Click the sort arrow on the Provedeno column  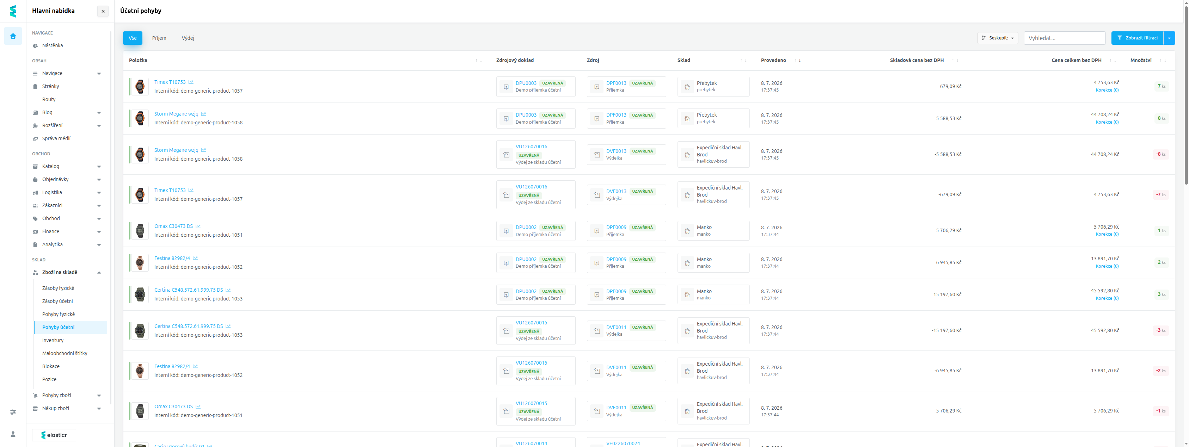[x=799, y=61]
